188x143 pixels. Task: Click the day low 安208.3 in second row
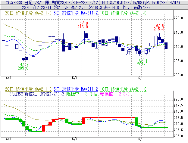click(x=95, y=8)
